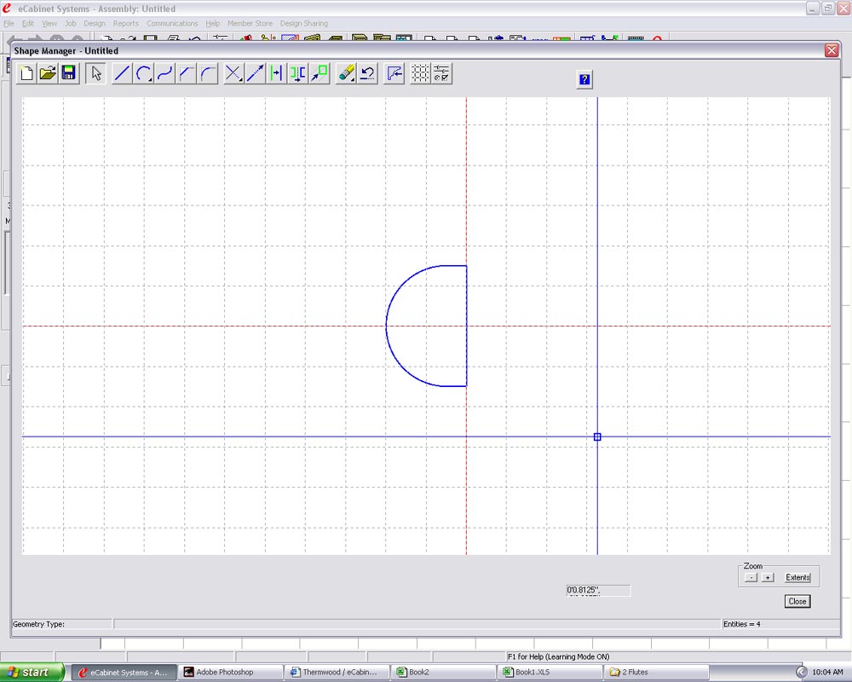This screenshot has width=852, height=682.
Task: Click the Geometry Type status label
Action: [38, 624]
